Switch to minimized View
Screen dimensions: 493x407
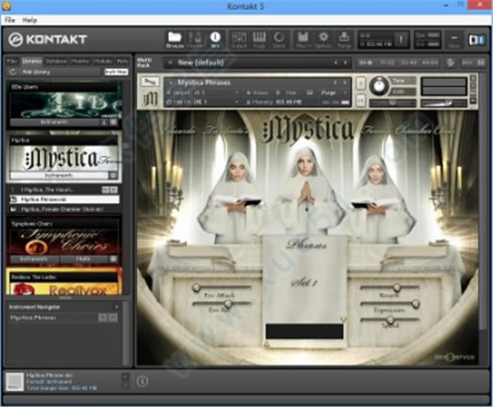(454, 40)
